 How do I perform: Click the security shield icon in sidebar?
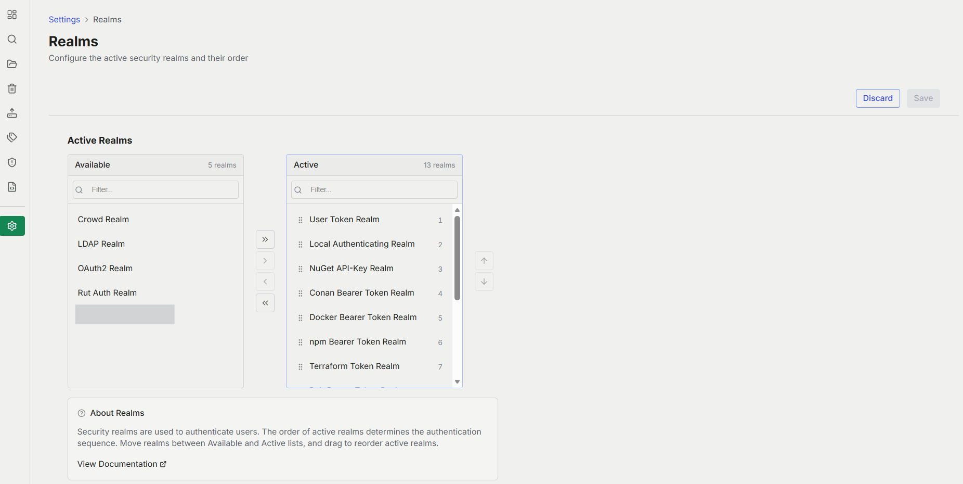coord(12,162)
